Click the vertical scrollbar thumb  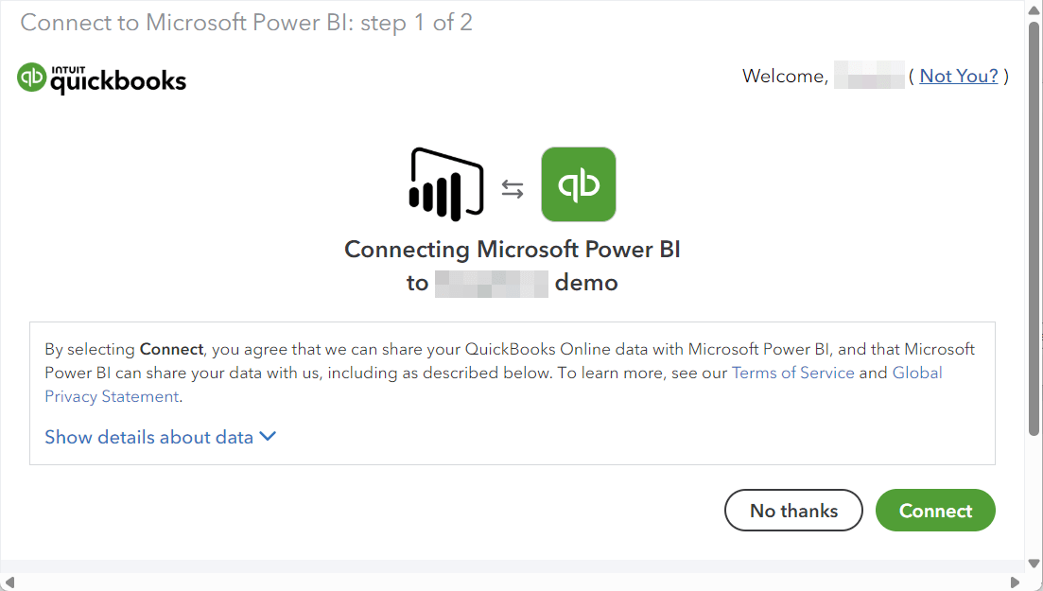point(1034,228)
